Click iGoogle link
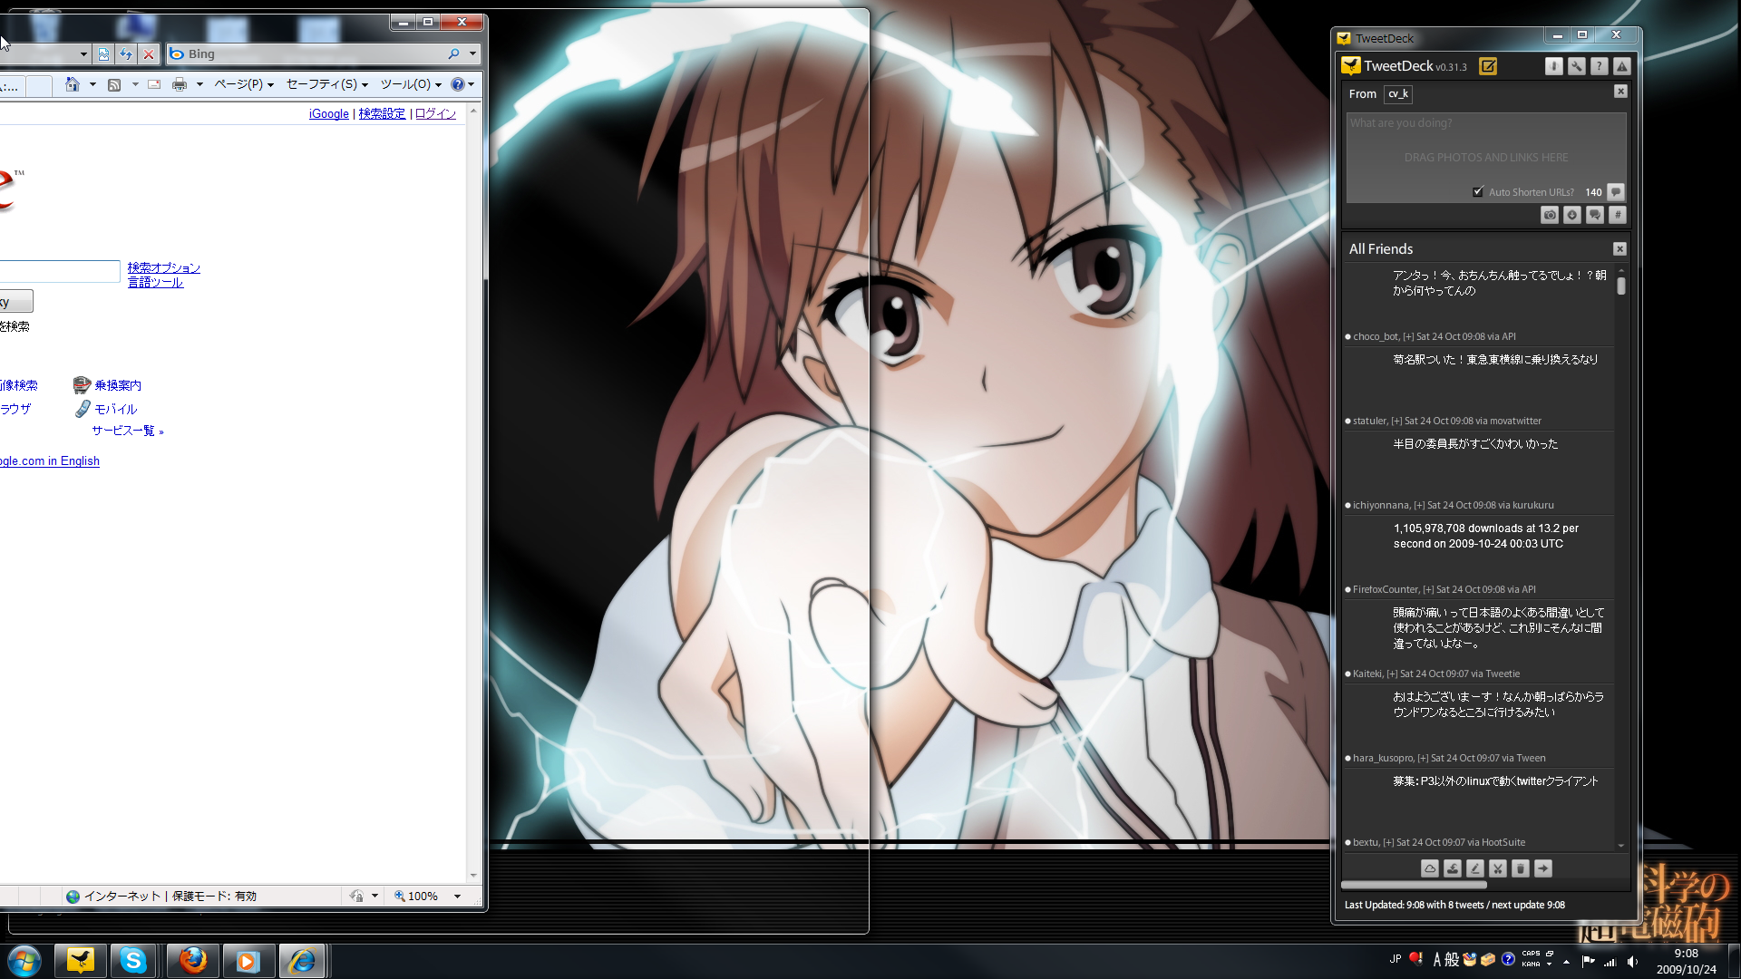Viewport: 1741px width, 979px height. (x=329, y=113)
